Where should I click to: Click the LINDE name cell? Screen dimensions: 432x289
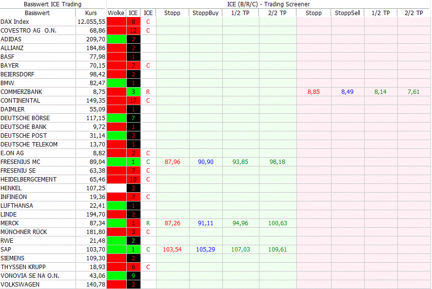9,215
